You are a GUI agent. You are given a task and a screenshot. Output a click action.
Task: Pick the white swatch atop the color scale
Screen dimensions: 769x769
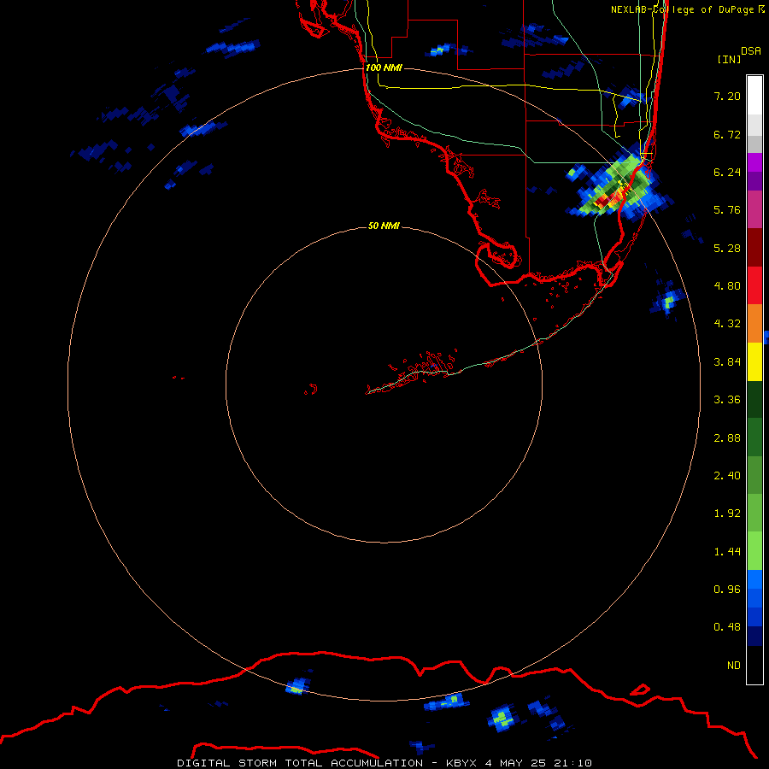coord(754,96)
